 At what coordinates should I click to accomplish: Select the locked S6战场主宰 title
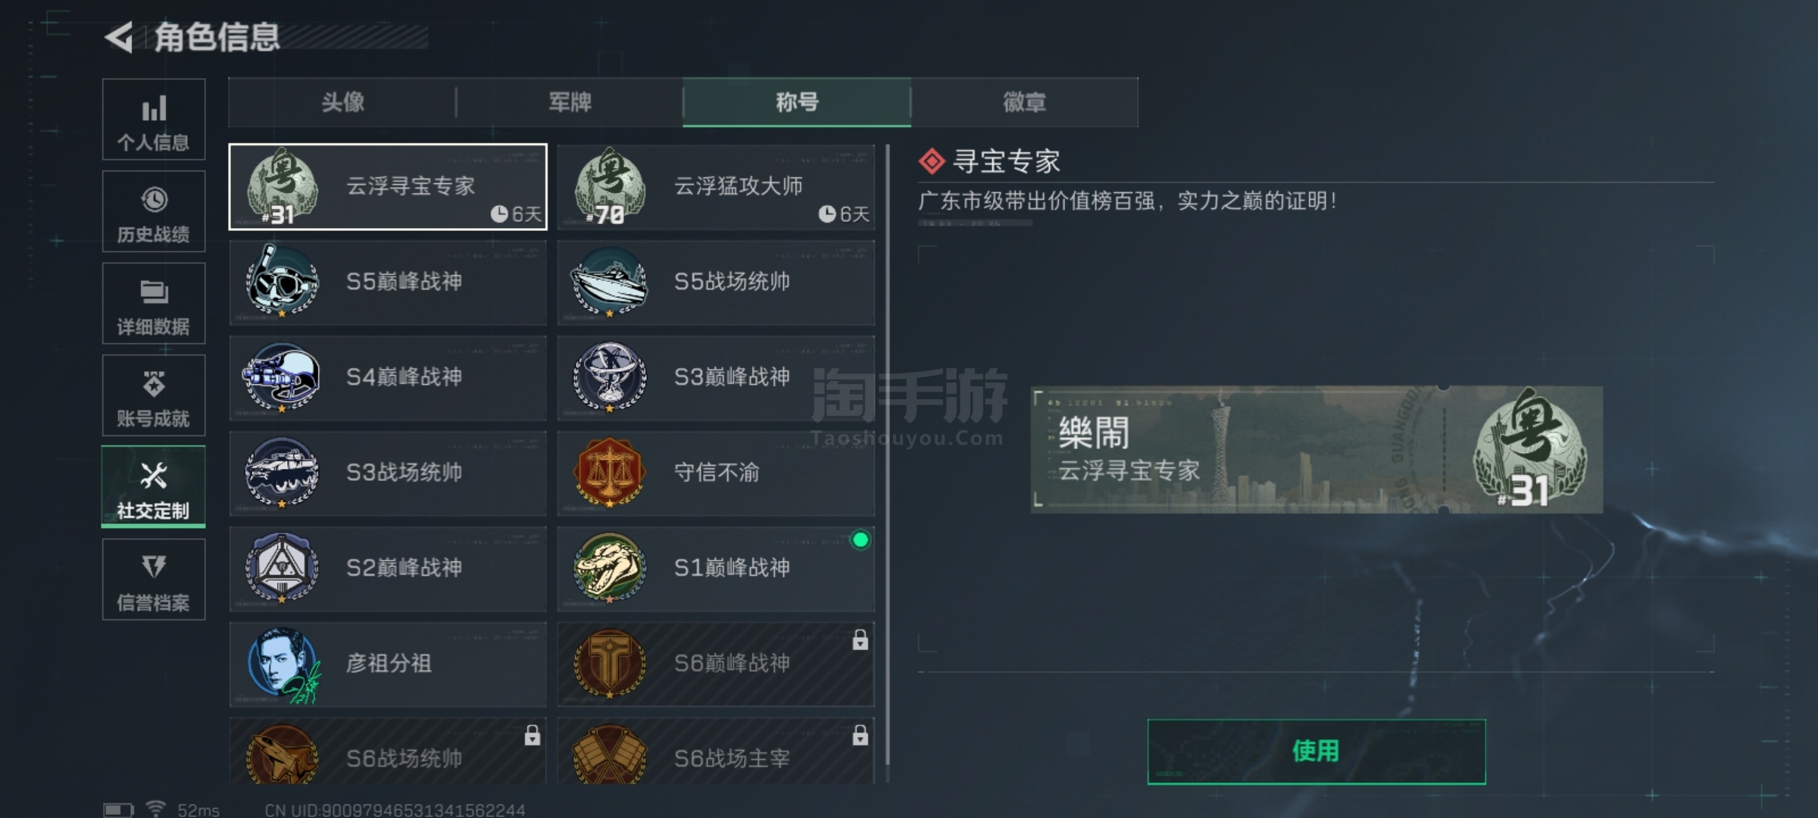pyautogui.click(x=716, y=751)
